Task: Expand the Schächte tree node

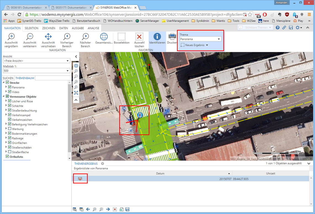Action: point(6,106)
